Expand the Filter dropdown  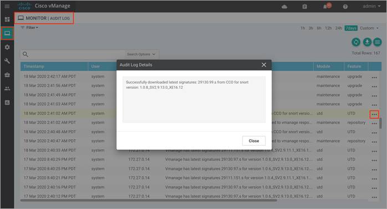click(29, 28)
